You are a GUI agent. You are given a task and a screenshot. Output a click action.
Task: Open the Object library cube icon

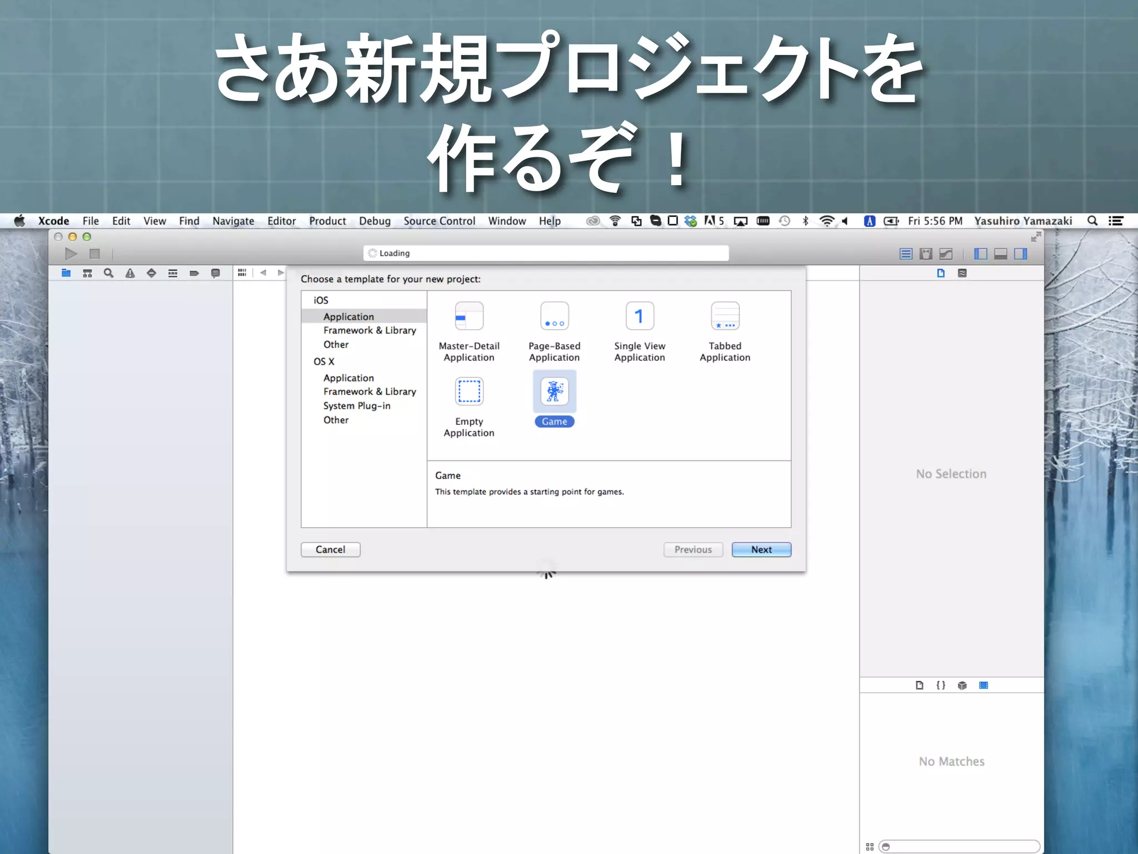[x=962, y=685]
